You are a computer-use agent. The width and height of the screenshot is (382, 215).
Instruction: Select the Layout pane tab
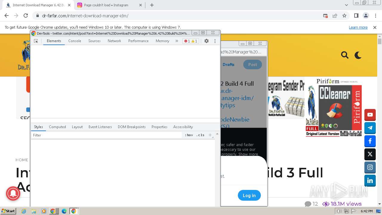pyautogui.click(x=77, y=127)
